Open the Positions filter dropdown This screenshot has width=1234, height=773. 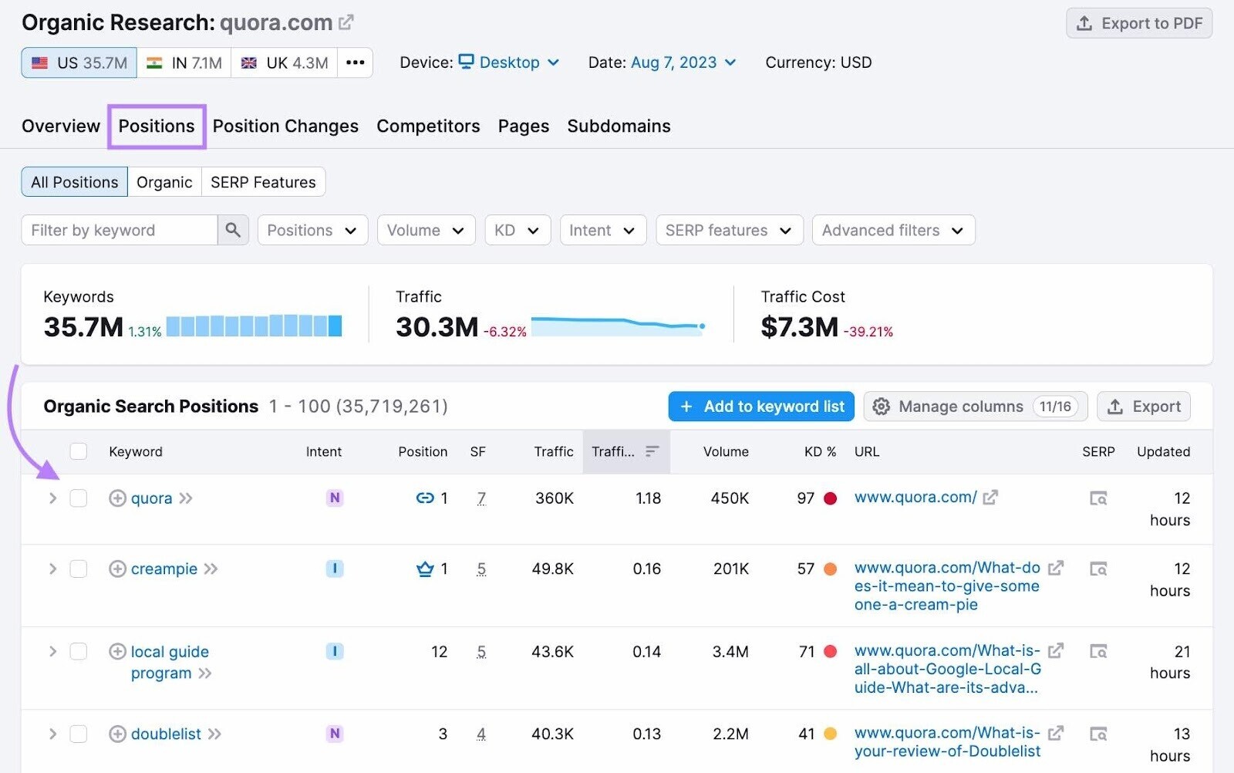tap(312, 230)
